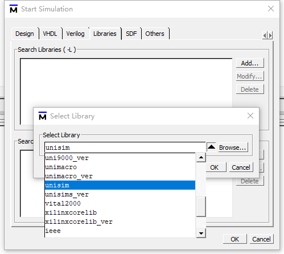284x254 pixels.
Task: Click the tab scroll left arrow
Action: [265, 35]
